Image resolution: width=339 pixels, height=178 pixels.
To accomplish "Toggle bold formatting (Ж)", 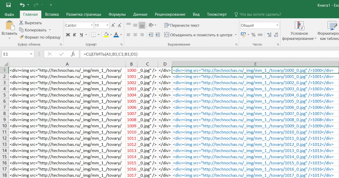I will click(68, 35).
